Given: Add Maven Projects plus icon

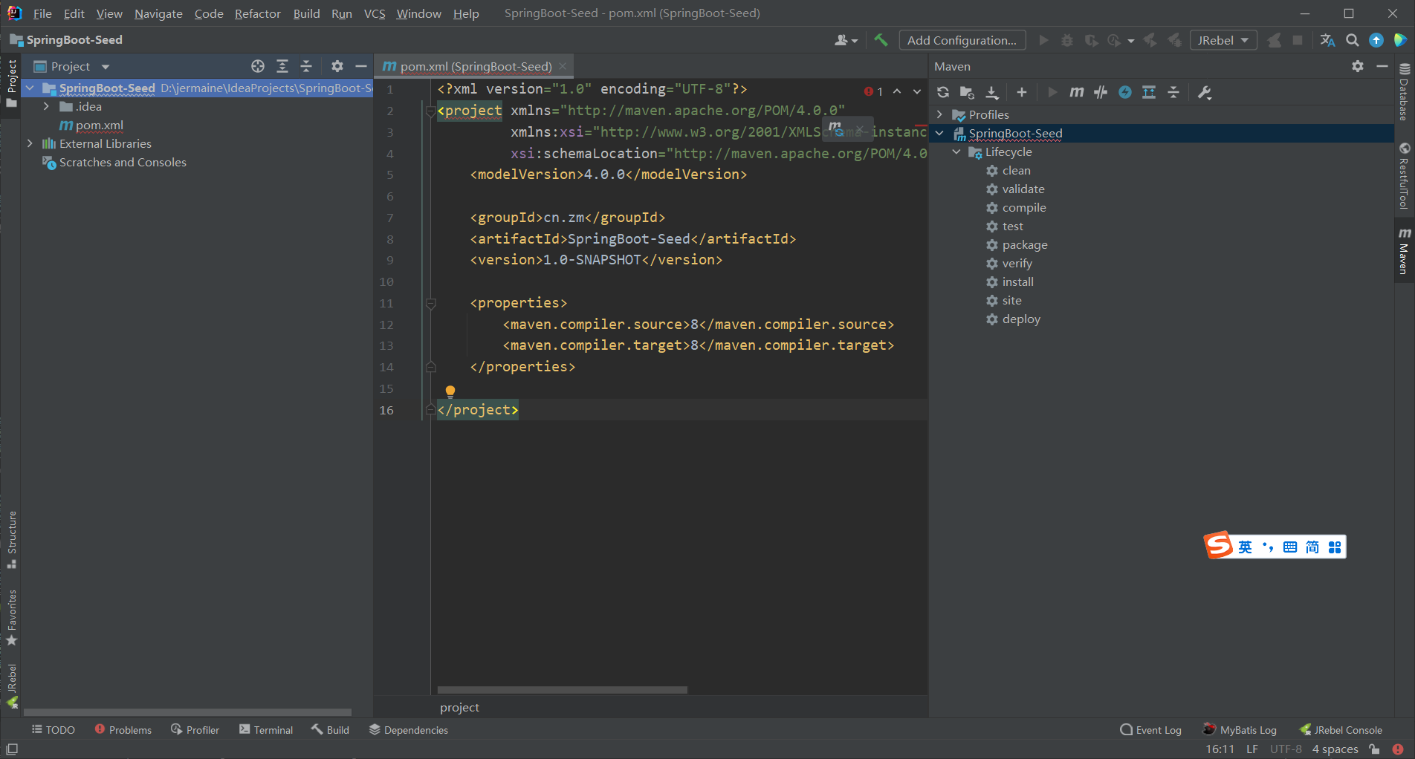Looking at the screenshot, I should [1022, 92].
